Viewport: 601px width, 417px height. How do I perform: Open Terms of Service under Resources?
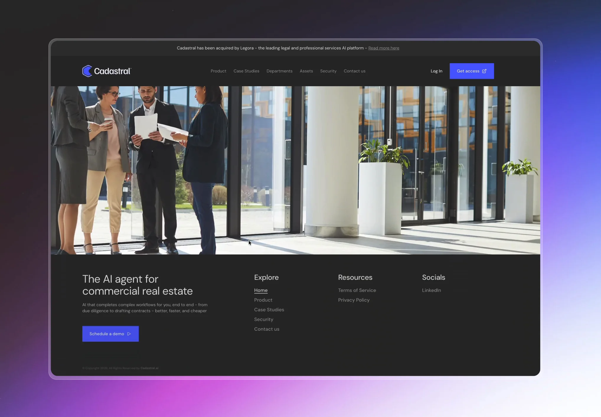tap(357, 290)
